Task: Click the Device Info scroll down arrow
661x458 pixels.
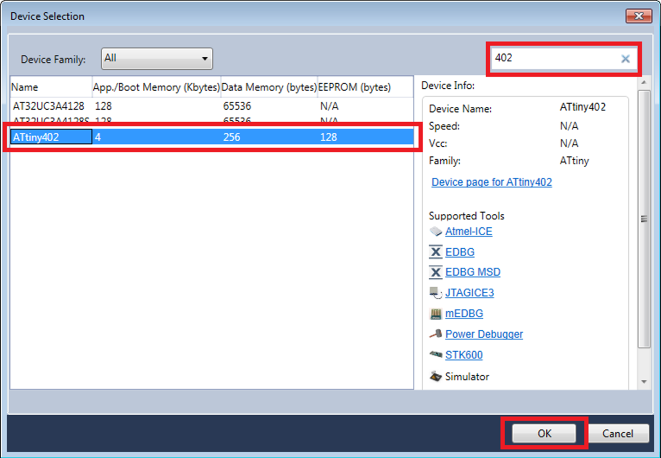Action: [644, 382]
